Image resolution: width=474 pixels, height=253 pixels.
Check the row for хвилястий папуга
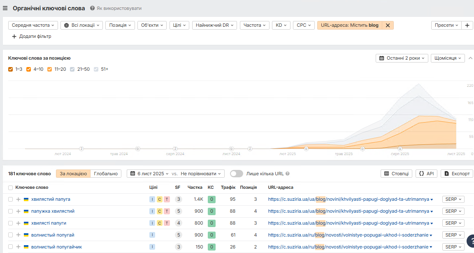pyautogui.click(x=11, y=200)
